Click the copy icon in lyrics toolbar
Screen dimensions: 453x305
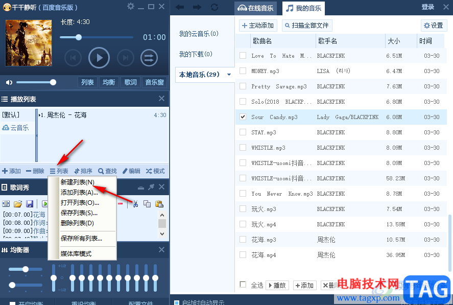147,204
